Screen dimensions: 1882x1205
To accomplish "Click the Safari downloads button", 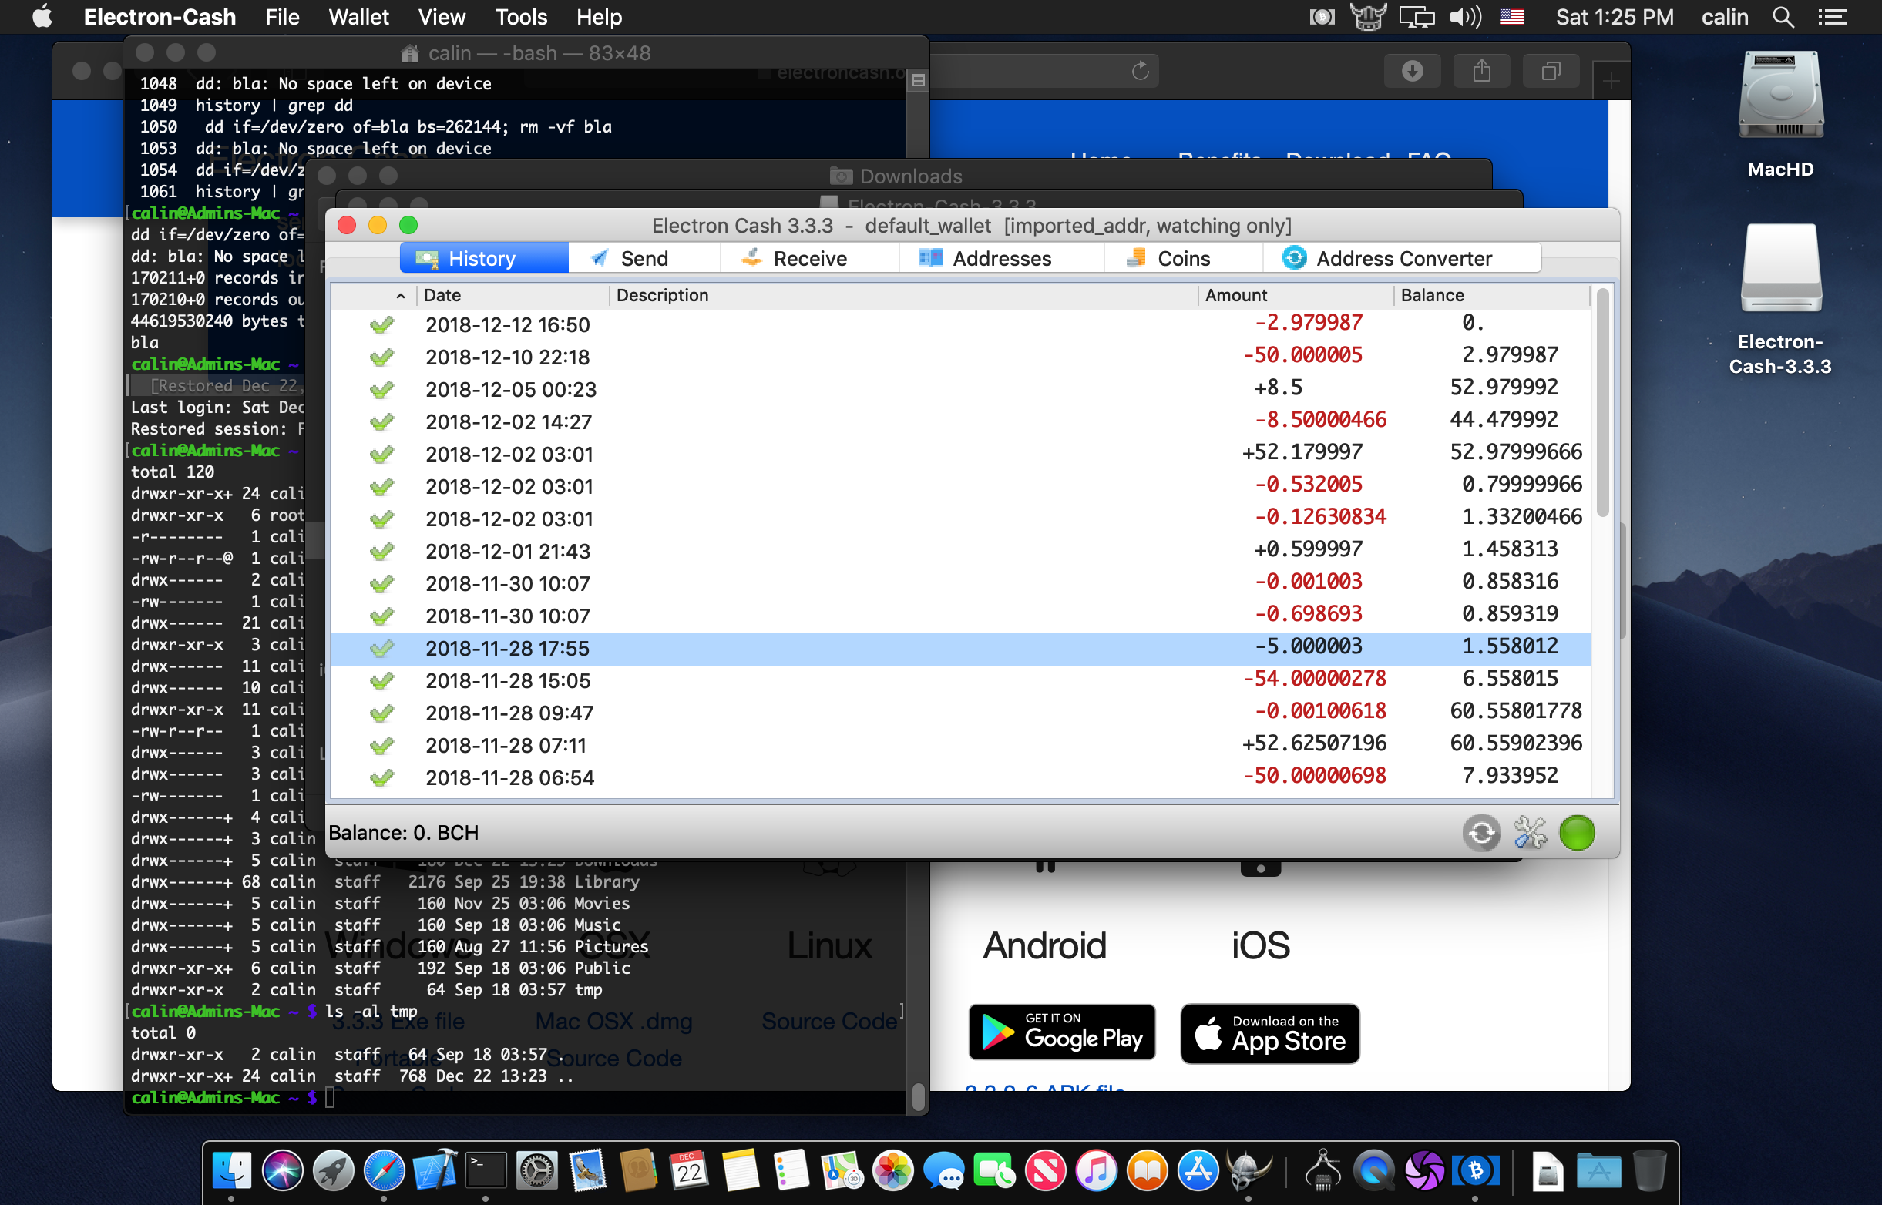I will click(1413, 71).
